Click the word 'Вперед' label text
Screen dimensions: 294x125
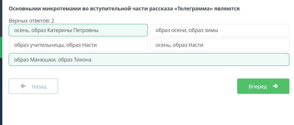pos(257,87)
